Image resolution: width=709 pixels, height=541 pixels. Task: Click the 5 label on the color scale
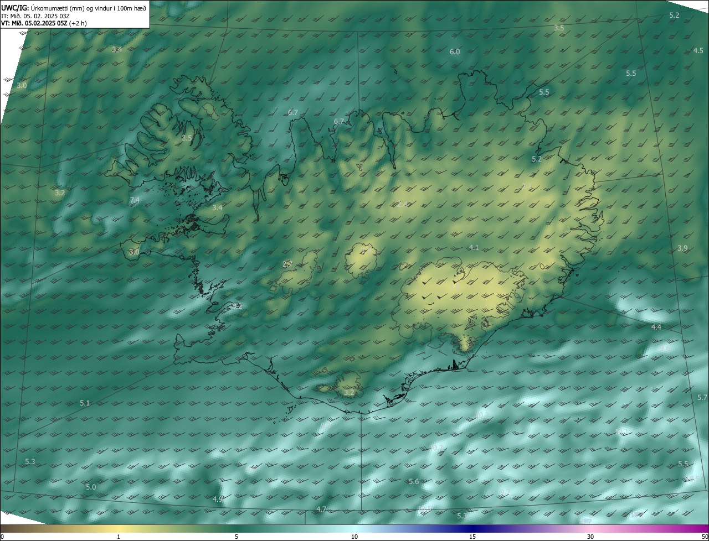(237, 537)
